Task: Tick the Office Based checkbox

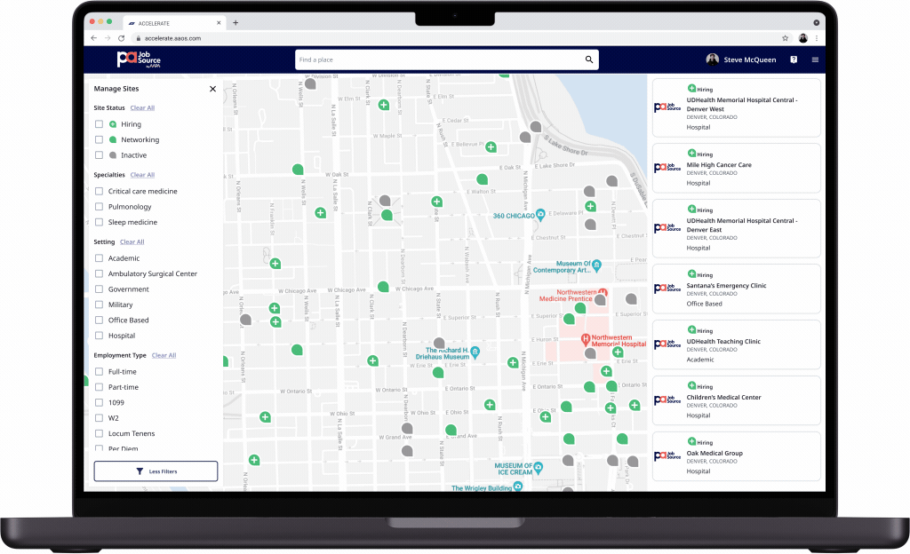Action: [99, 320]
